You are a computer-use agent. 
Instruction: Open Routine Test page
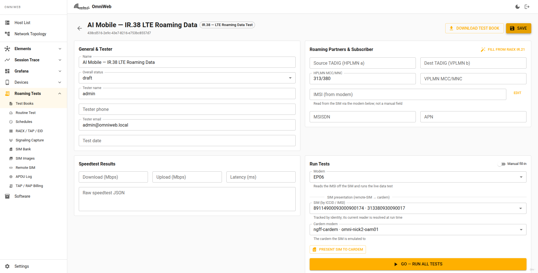(x=33, y=113)
